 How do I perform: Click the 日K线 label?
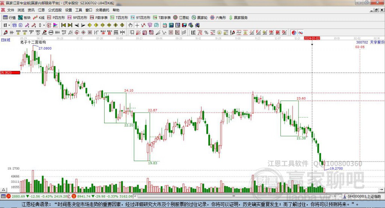(5, 40)
